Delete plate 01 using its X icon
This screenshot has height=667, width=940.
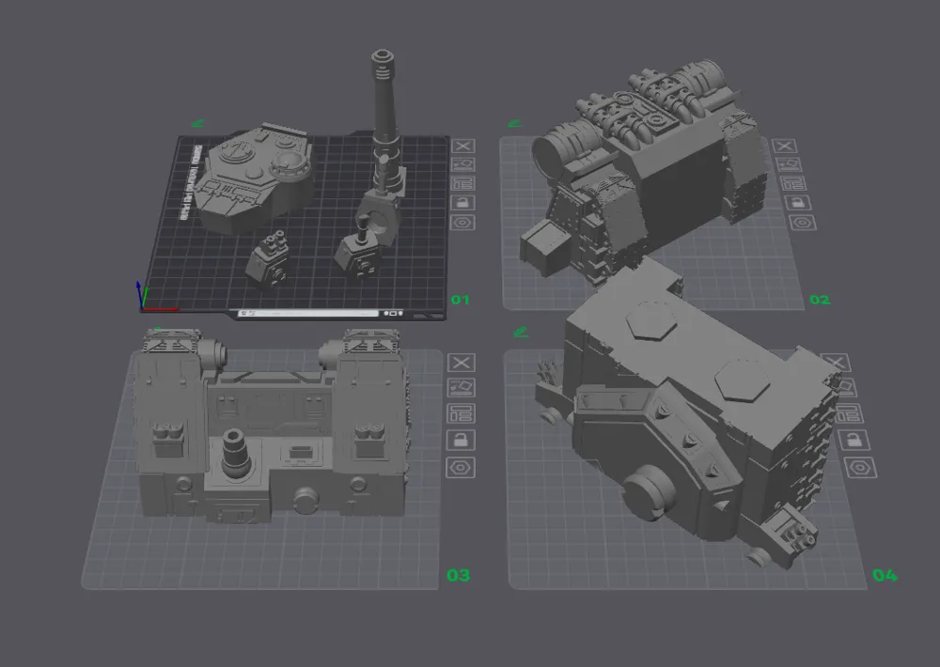pos(462,146)
